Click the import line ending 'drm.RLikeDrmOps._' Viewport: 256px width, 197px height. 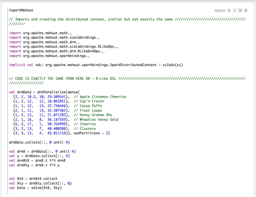pos(56,51)
